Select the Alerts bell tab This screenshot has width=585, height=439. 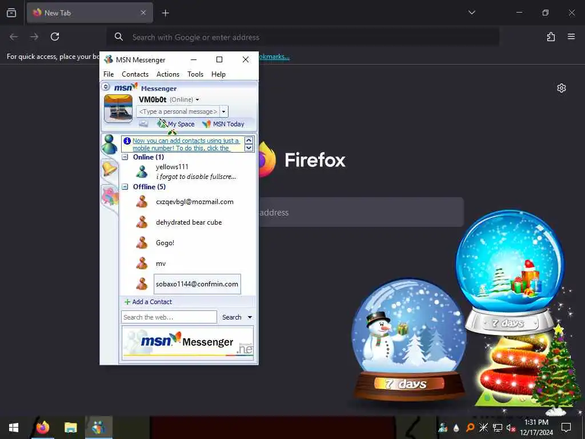click(x=109, y=169)
